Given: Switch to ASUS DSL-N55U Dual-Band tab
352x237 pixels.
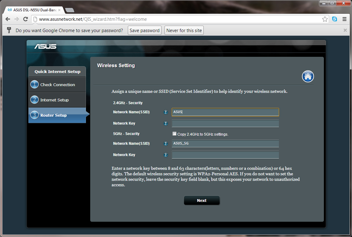Looking at the screenshot, I should pos(34,10).
